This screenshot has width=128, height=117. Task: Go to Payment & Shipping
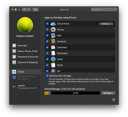click(x=25, y=62)
